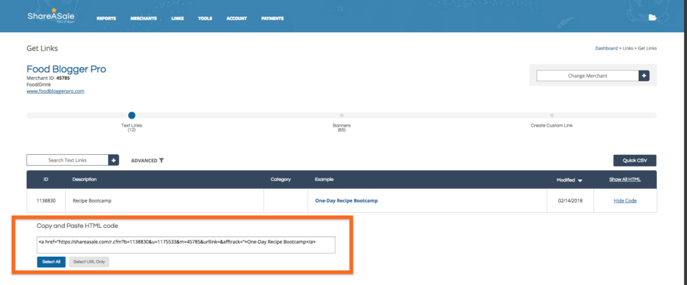Select the Text Links step

[x=131, y=115]
